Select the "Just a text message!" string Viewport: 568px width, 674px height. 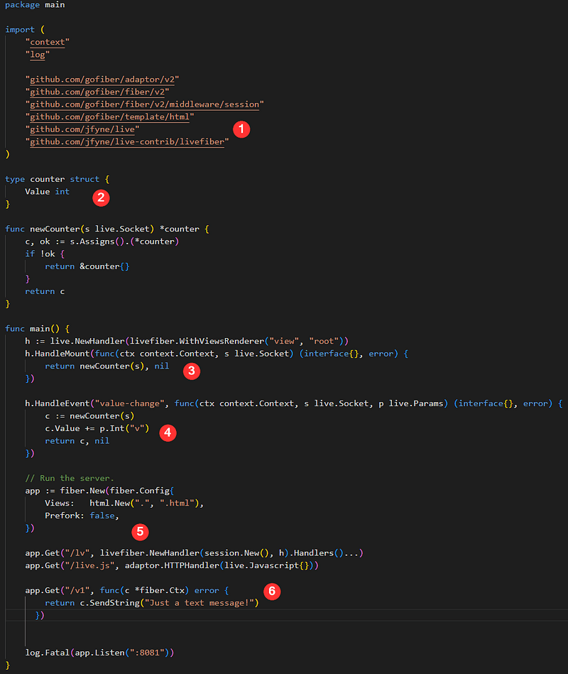click(200, 603)
